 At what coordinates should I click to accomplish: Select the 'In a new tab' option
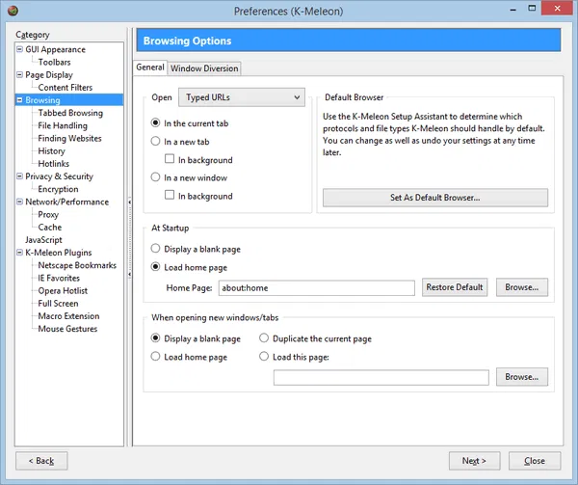click(157, 142)
